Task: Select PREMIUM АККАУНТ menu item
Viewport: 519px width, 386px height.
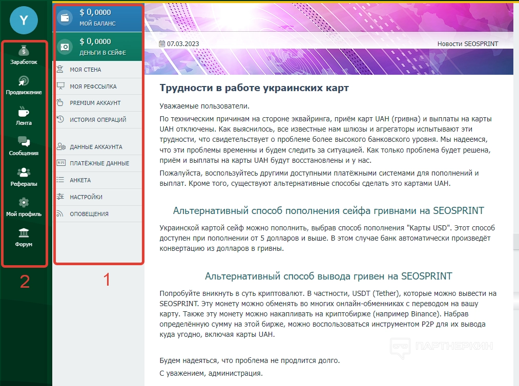Action: pos(99,103)
